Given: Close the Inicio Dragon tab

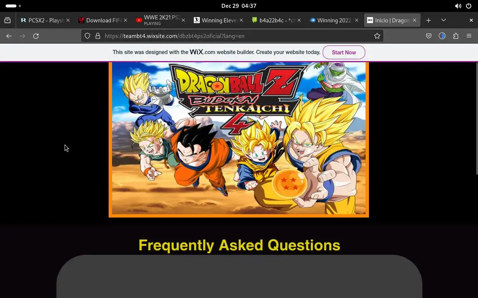Looking at the screenshot, I should point(415,20).
